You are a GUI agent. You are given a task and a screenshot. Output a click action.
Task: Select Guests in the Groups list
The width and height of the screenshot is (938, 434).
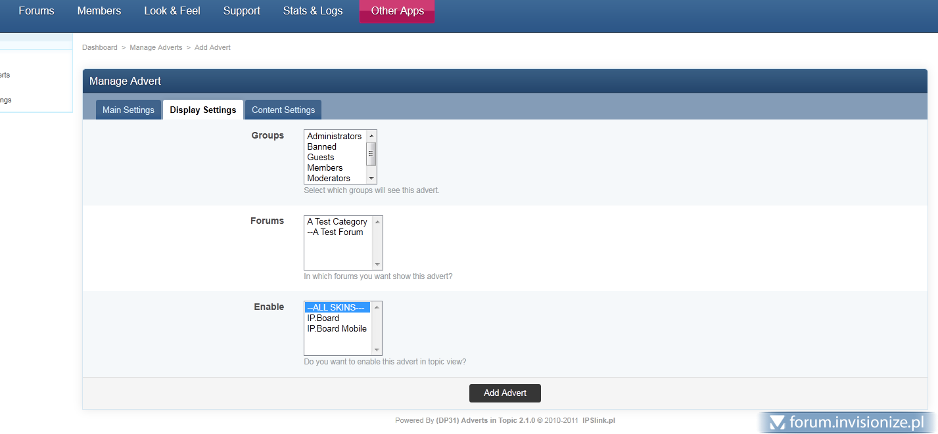(x=321, y=158)
